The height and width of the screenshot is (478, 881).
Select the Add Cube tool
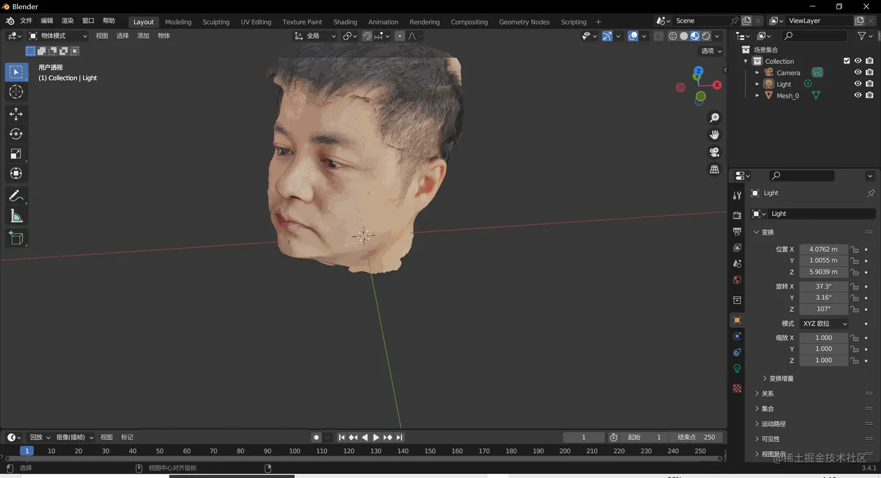pos(16,238)
